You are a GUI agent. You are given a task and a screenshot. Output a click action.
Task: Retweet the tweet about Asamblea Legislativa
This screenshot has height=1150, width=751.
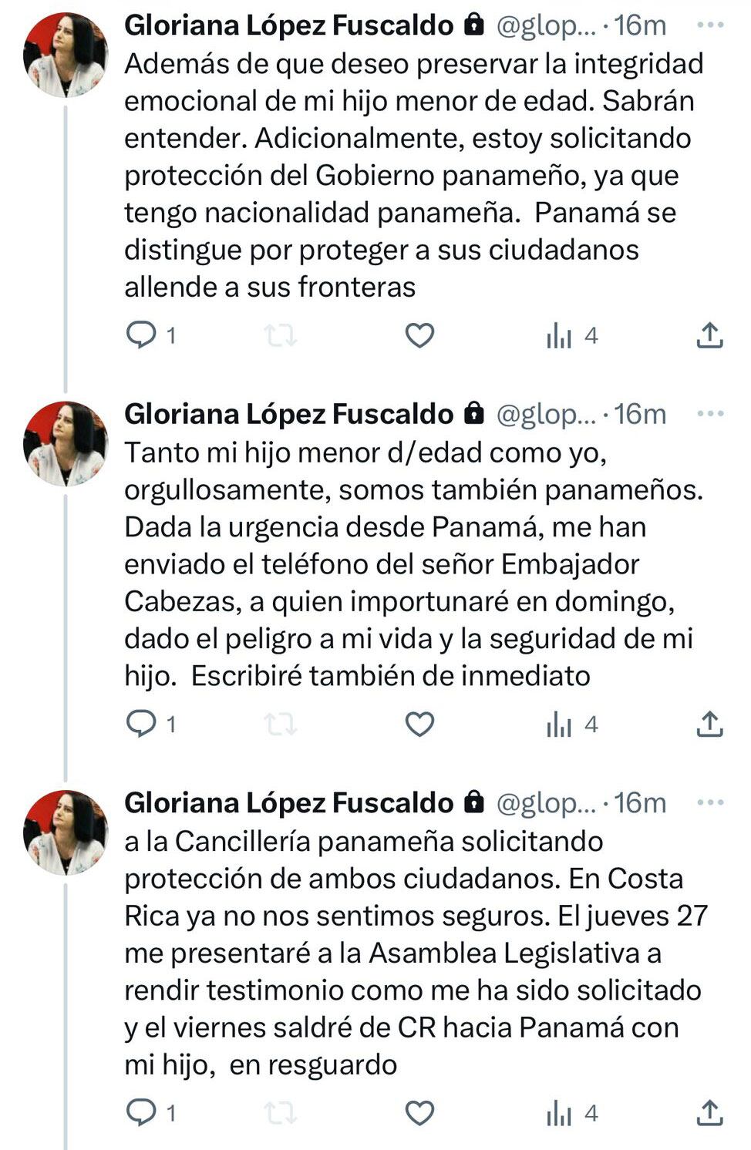click(280, 1113)
